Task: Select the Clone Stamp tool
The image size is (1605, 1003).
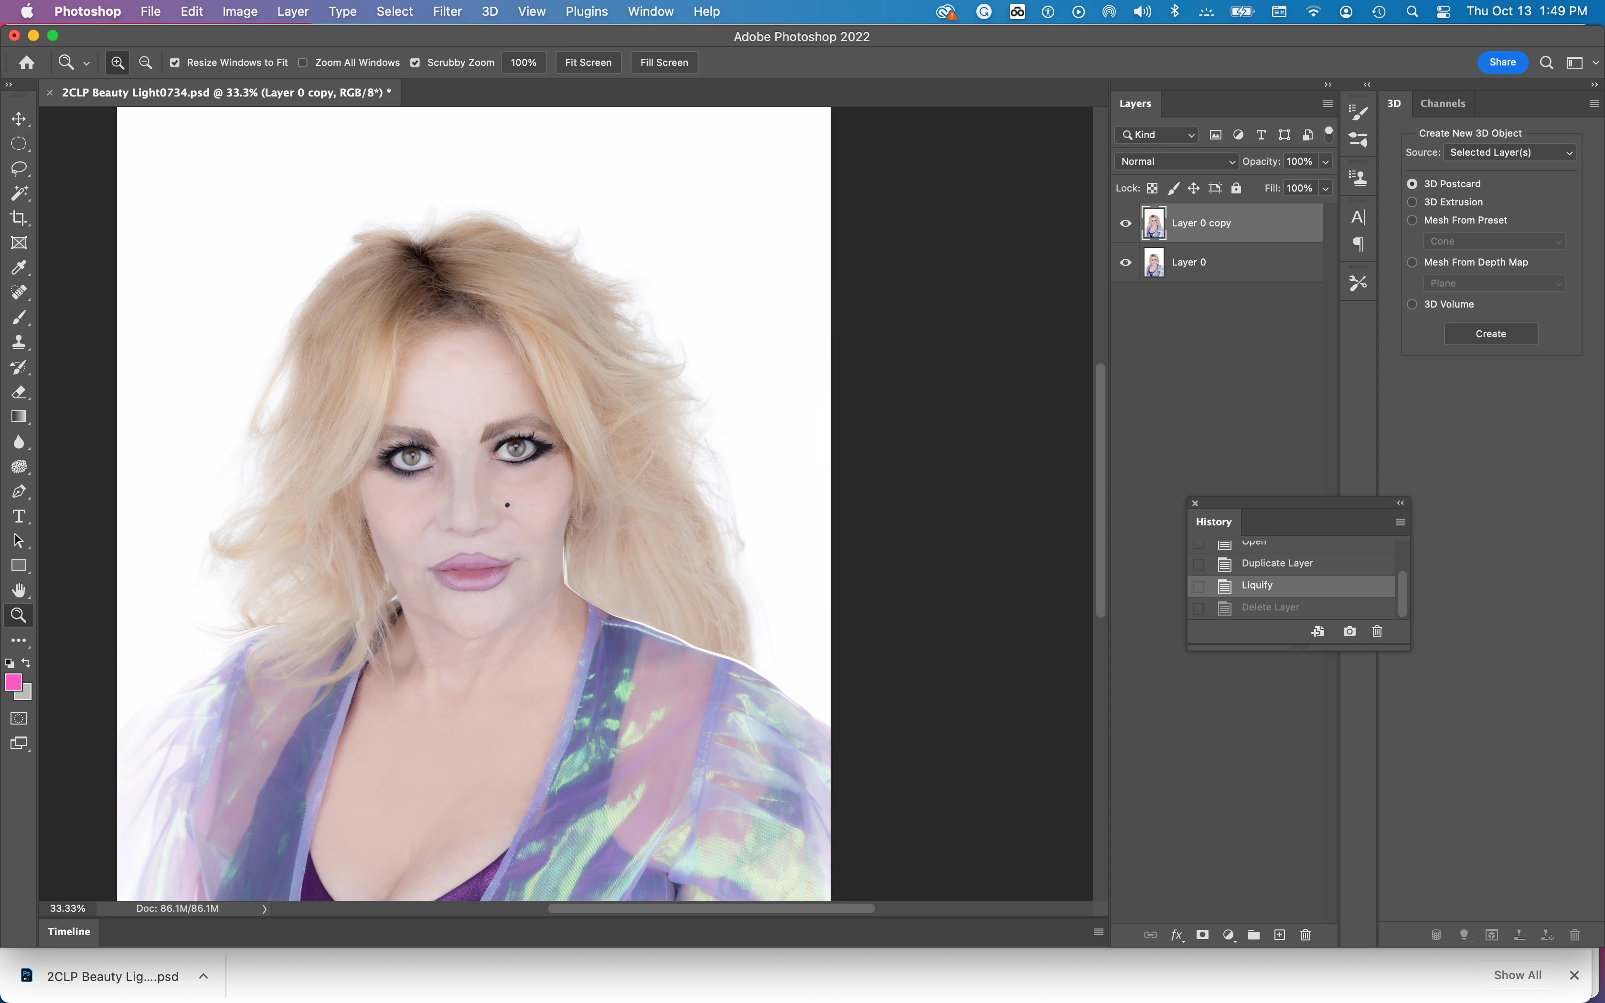Action: [19, 342]
